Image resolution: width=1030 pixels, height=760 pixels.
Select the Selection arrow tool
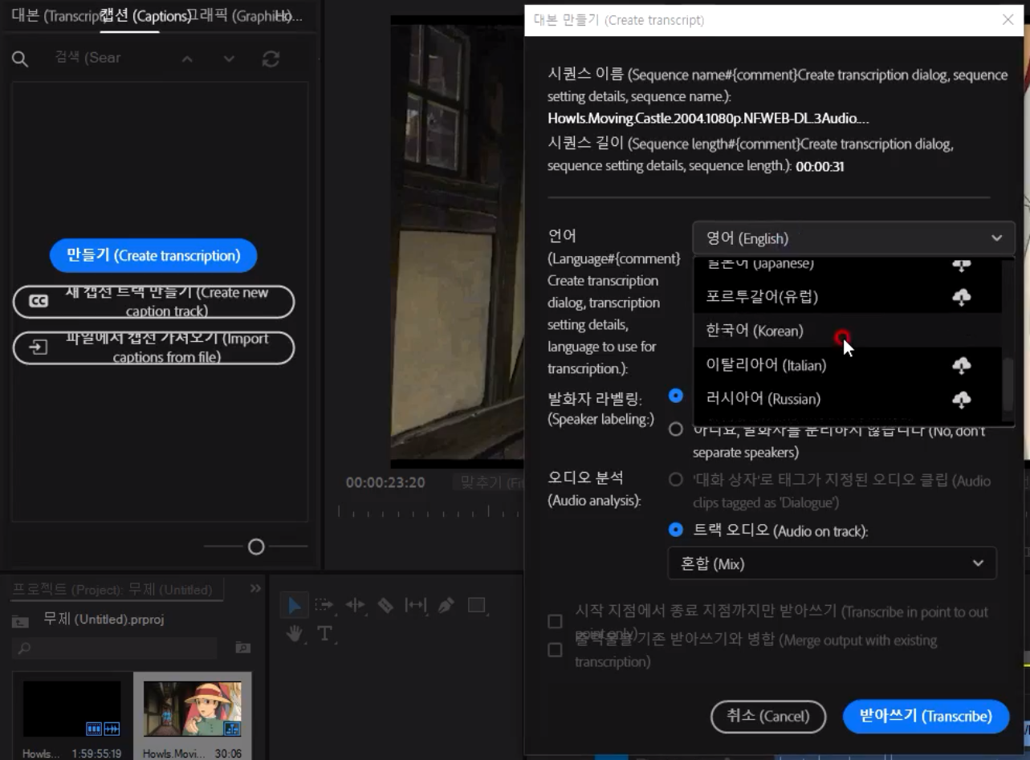point(295,605)
